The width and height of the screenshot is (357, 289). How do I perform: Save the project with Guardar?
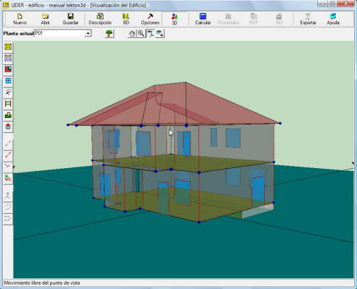pos(71,19)
